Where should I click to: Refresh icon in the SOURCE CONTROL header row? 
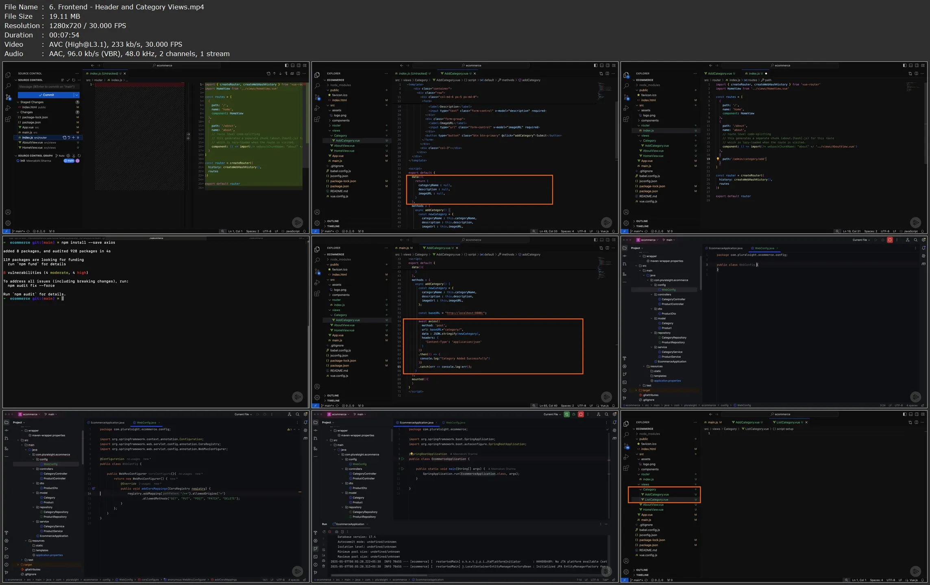[x=74, y=80]
